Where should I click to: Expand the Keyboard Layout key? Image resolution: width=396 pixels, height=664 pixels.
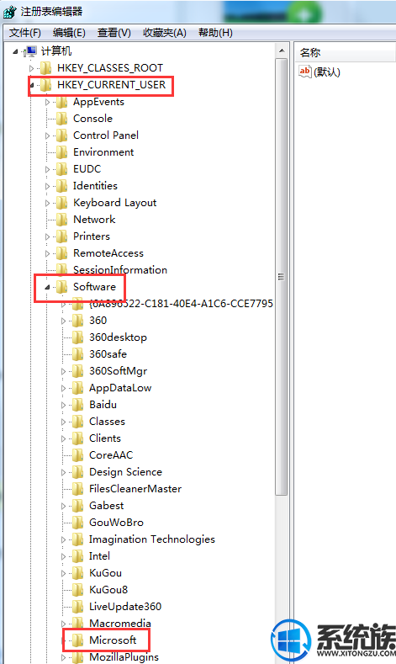click(x=47, y=203)
